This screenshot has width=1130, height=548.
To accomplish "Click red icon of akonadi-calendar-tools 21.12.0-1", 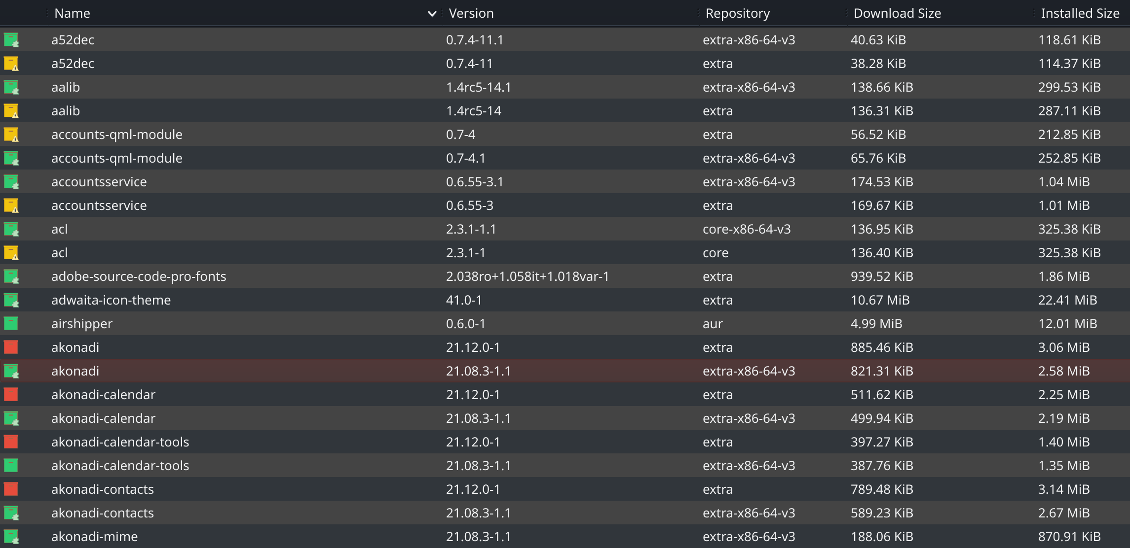I will coord(11,442).
